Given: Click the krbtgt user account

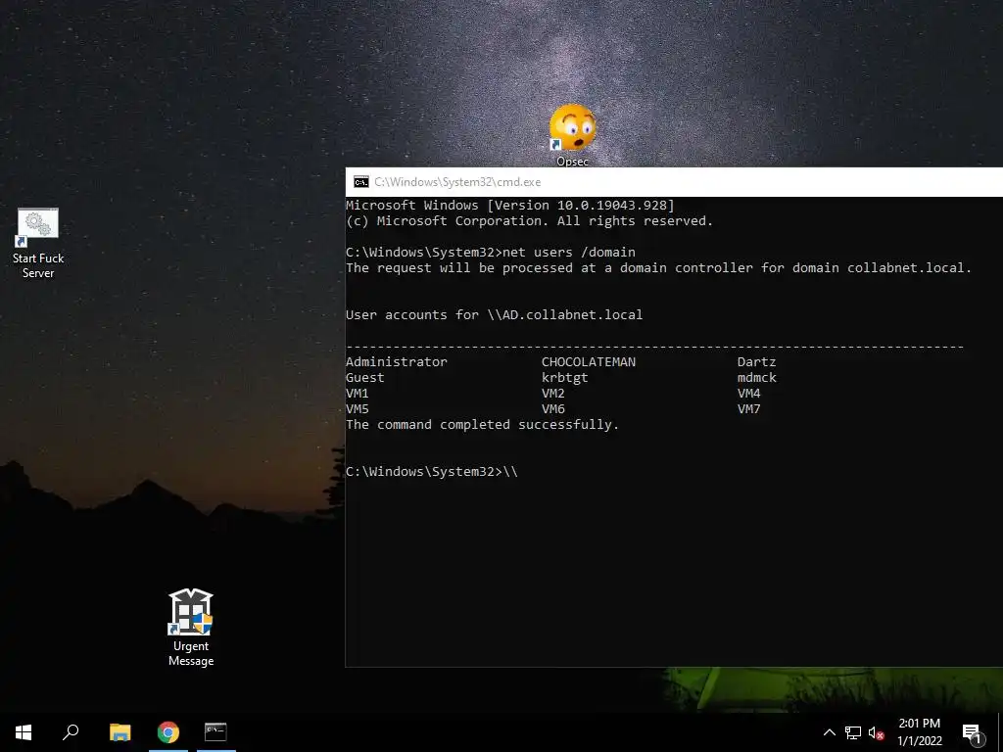Looking at the screenshot, I should point(565,377).
